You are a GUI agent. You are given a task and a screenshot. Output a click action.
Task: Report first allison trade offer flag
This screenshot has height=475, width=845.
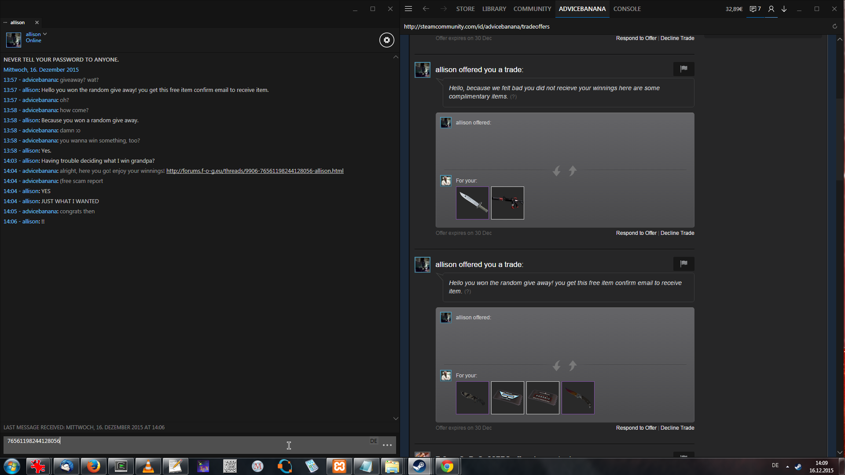click(683, 69)
